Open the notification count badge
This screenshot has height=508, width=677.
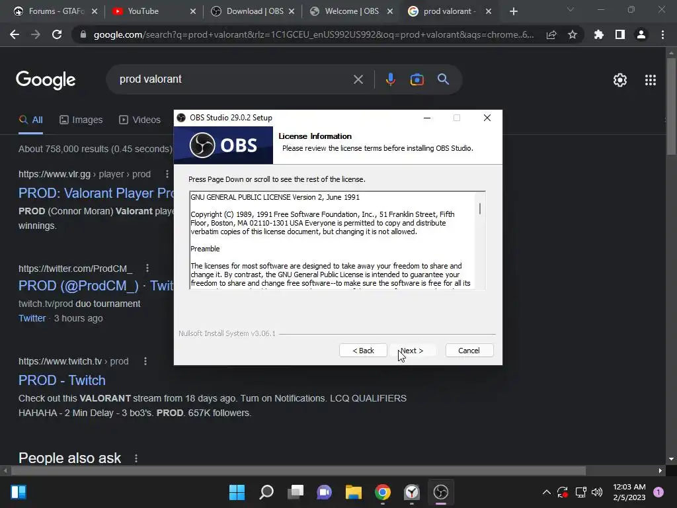[x=658, y=492]
